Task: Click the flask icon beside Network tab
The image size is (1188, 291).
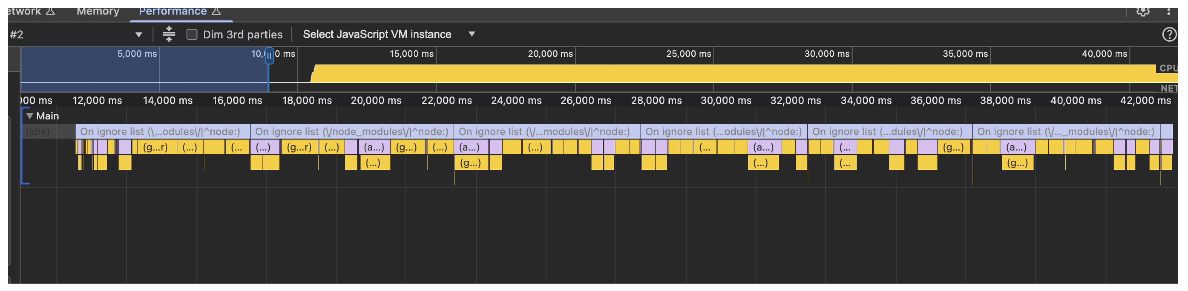Action: click(51, 12)
